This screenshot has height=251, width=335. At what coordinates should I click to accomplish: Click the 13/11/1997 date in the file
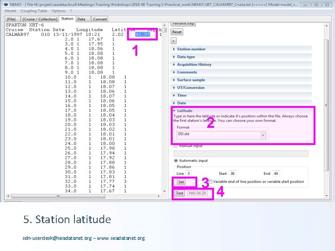[67, 34]
